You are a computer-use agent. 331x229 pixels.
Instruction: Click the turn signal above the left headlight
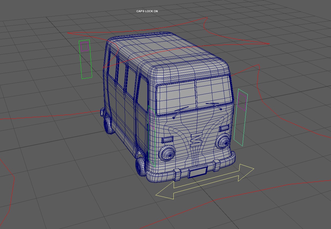(167, 140)
